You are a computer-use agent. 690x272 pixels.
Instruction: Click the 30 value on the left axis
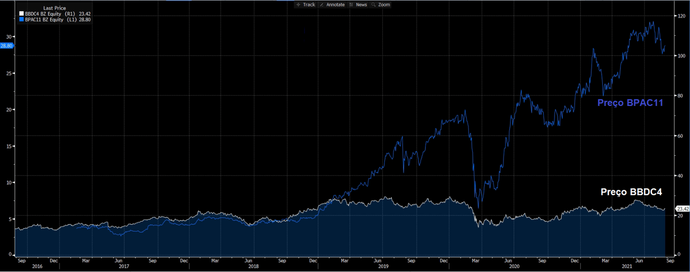(x=9, y=37)
